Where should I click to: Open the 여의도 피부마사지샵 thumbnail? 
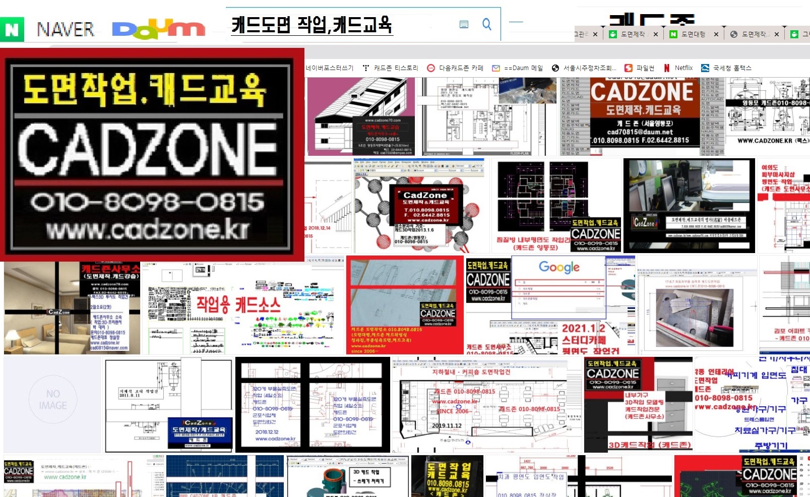pos(783,206)
